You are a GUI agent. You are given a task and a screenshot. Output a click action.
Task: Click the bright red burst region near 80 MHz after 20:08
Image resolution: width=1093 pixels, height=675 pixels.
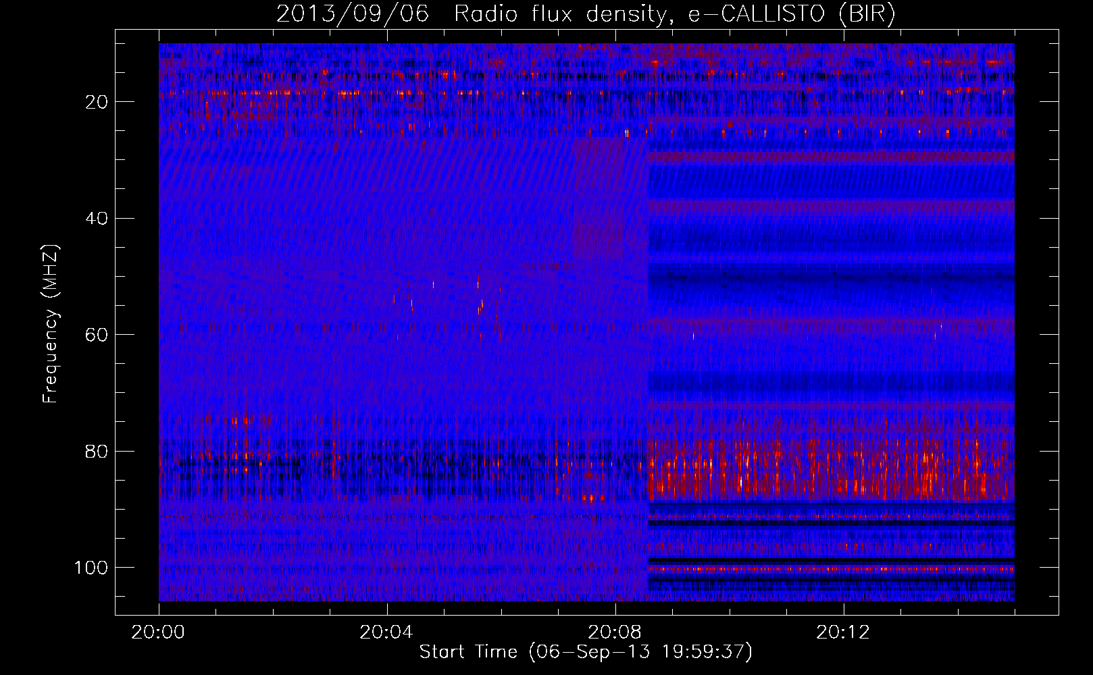tap(831, 469)
